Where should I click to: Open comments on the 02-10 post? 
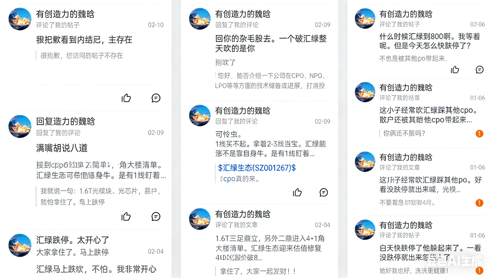click(156, 98)
